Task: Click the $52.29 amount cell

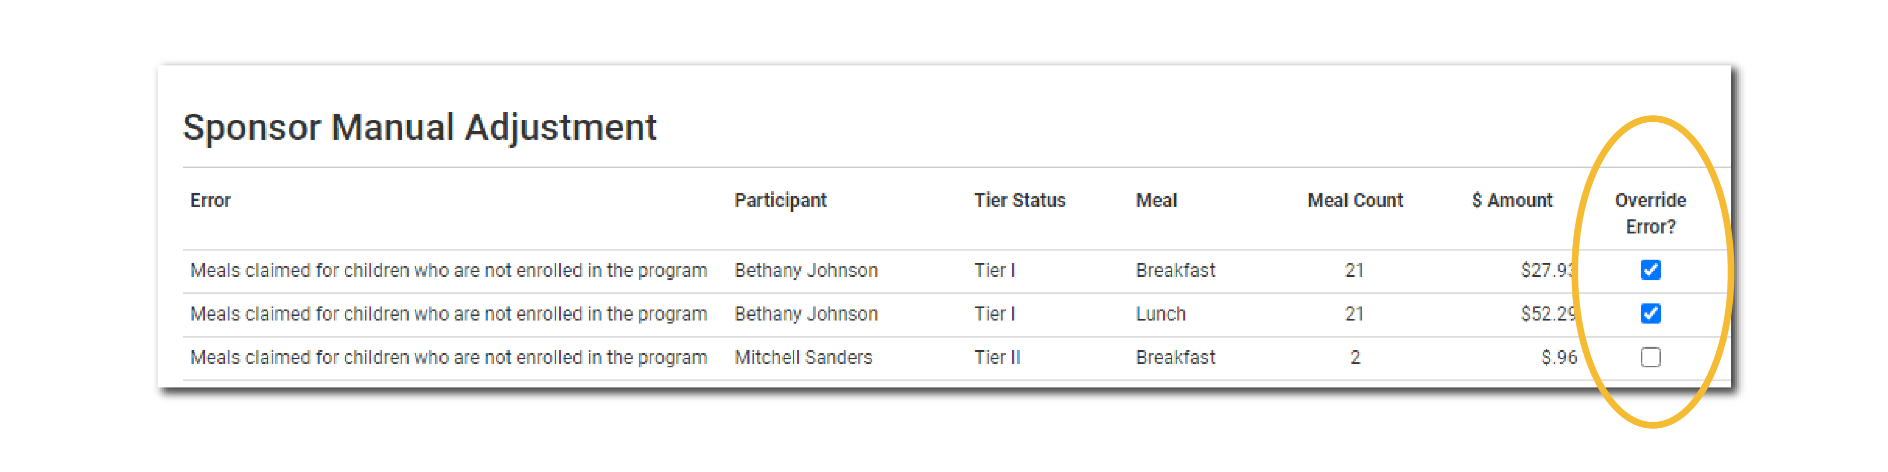Action: point(1546,313)
